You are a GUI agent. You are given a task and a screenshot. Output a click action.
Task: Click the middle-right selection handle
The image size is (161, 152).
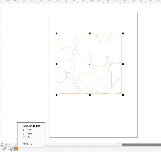pos(123,64)
